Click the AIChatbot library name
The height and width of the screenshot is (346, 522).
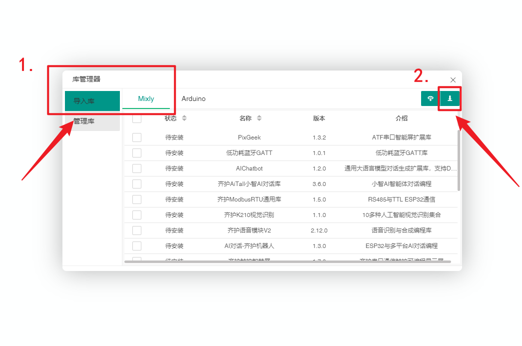249,168
